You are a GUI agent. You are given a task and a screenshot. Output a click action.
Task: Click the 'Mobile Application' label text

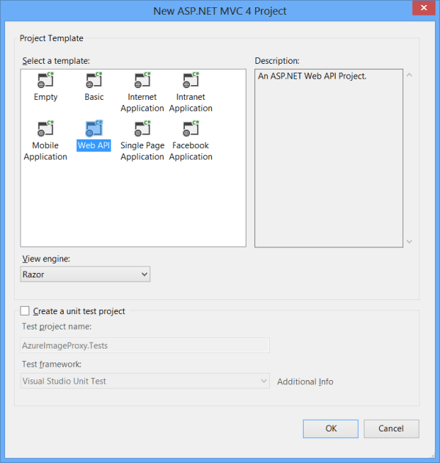(x=45, y=151)
